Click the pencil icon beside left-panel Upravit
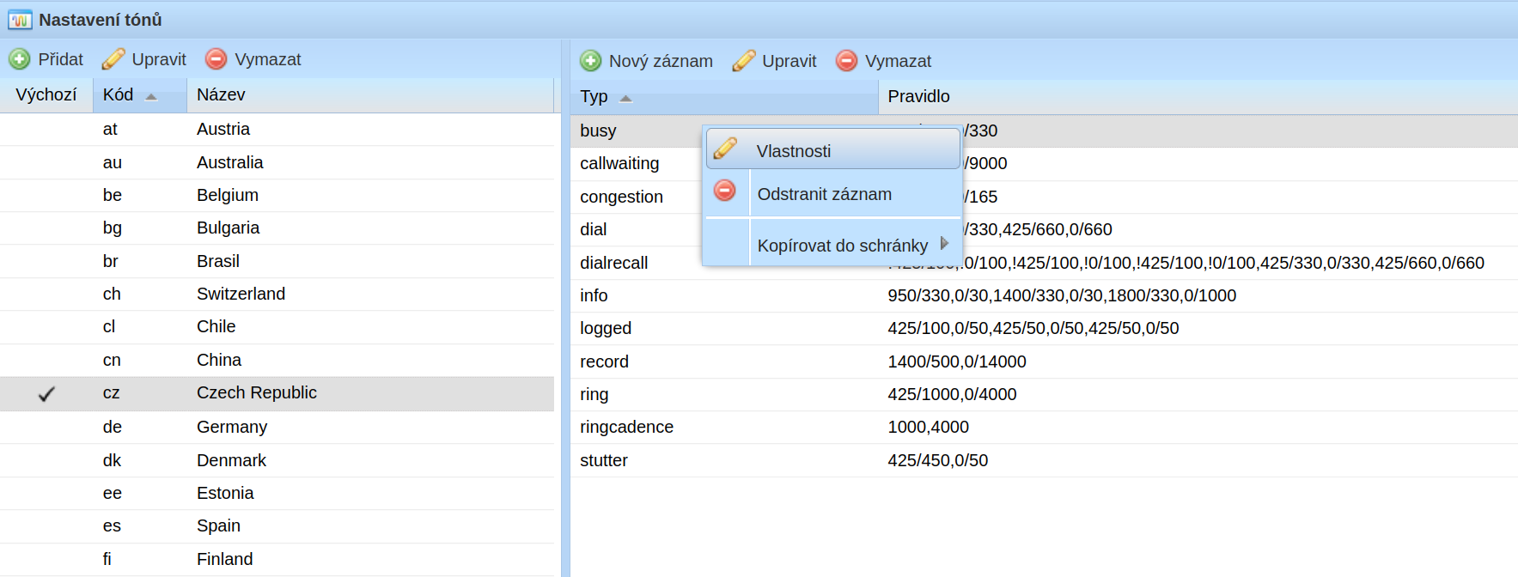The image size is (1518, 577). click(113, 59)
